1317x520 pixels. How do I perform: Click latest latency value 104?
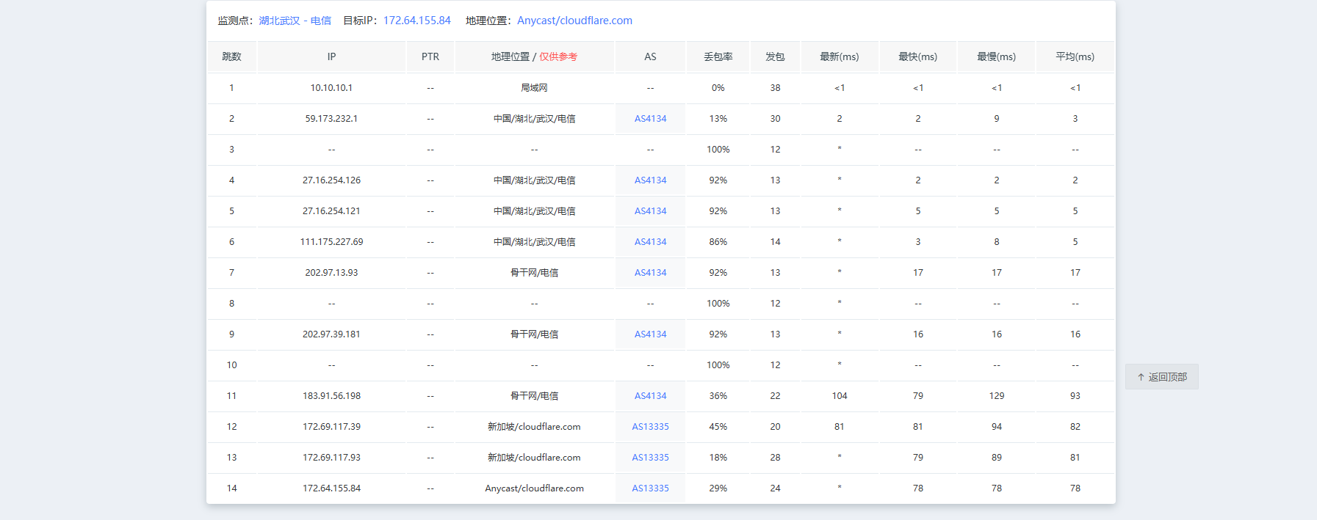[840, 396]
